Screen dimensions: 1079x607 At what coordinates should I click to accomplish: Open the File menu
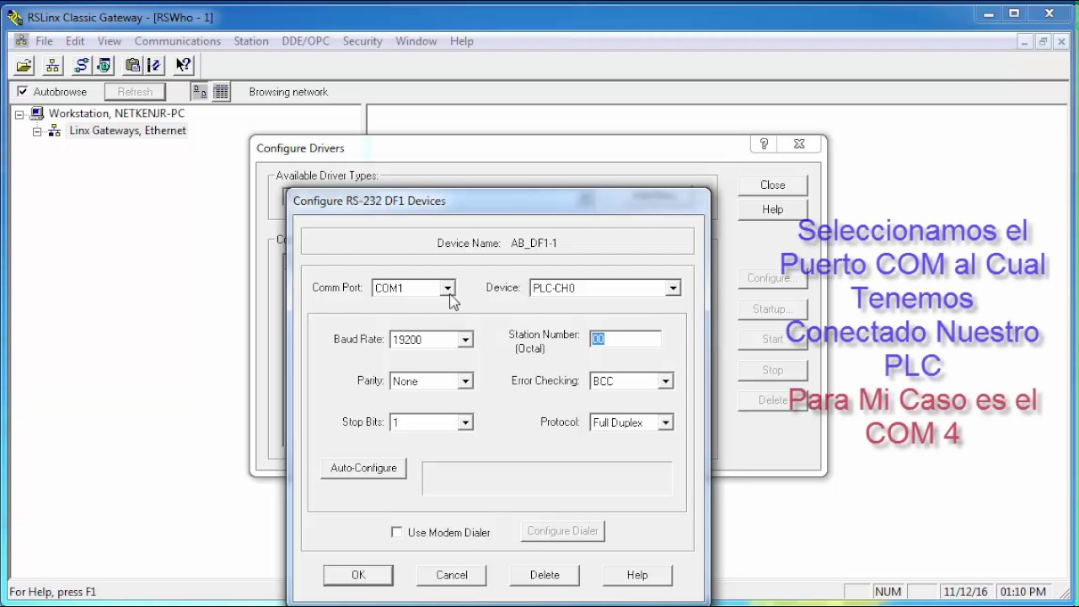tap(44, 40)
